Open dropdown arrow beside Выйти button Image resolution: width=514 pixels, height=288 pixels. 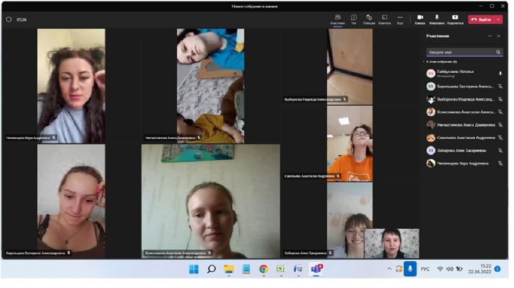(498, 19)
